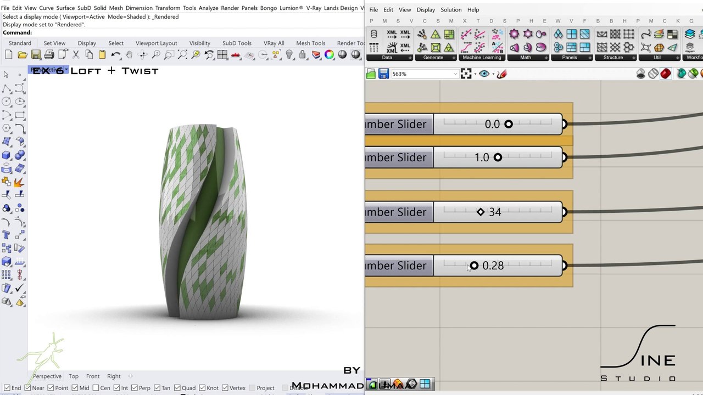
Task: Toggle the light bulb hide/show tool
Action: [289, 55]
